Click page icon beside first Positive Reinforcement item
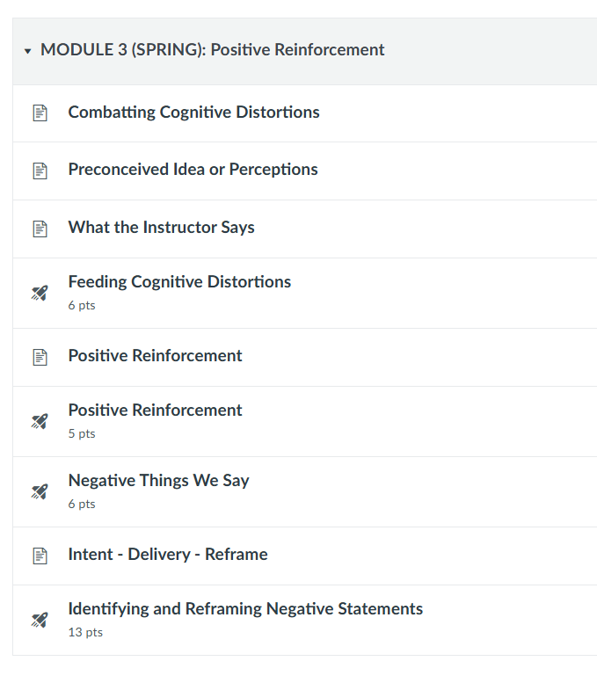Screen dimensions: 597x683 tap(40, 357)
